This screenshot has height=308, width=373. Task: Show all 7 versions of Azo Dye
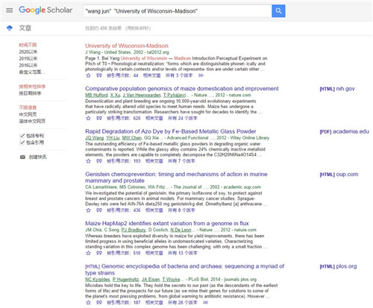click(x=181, y=161)
